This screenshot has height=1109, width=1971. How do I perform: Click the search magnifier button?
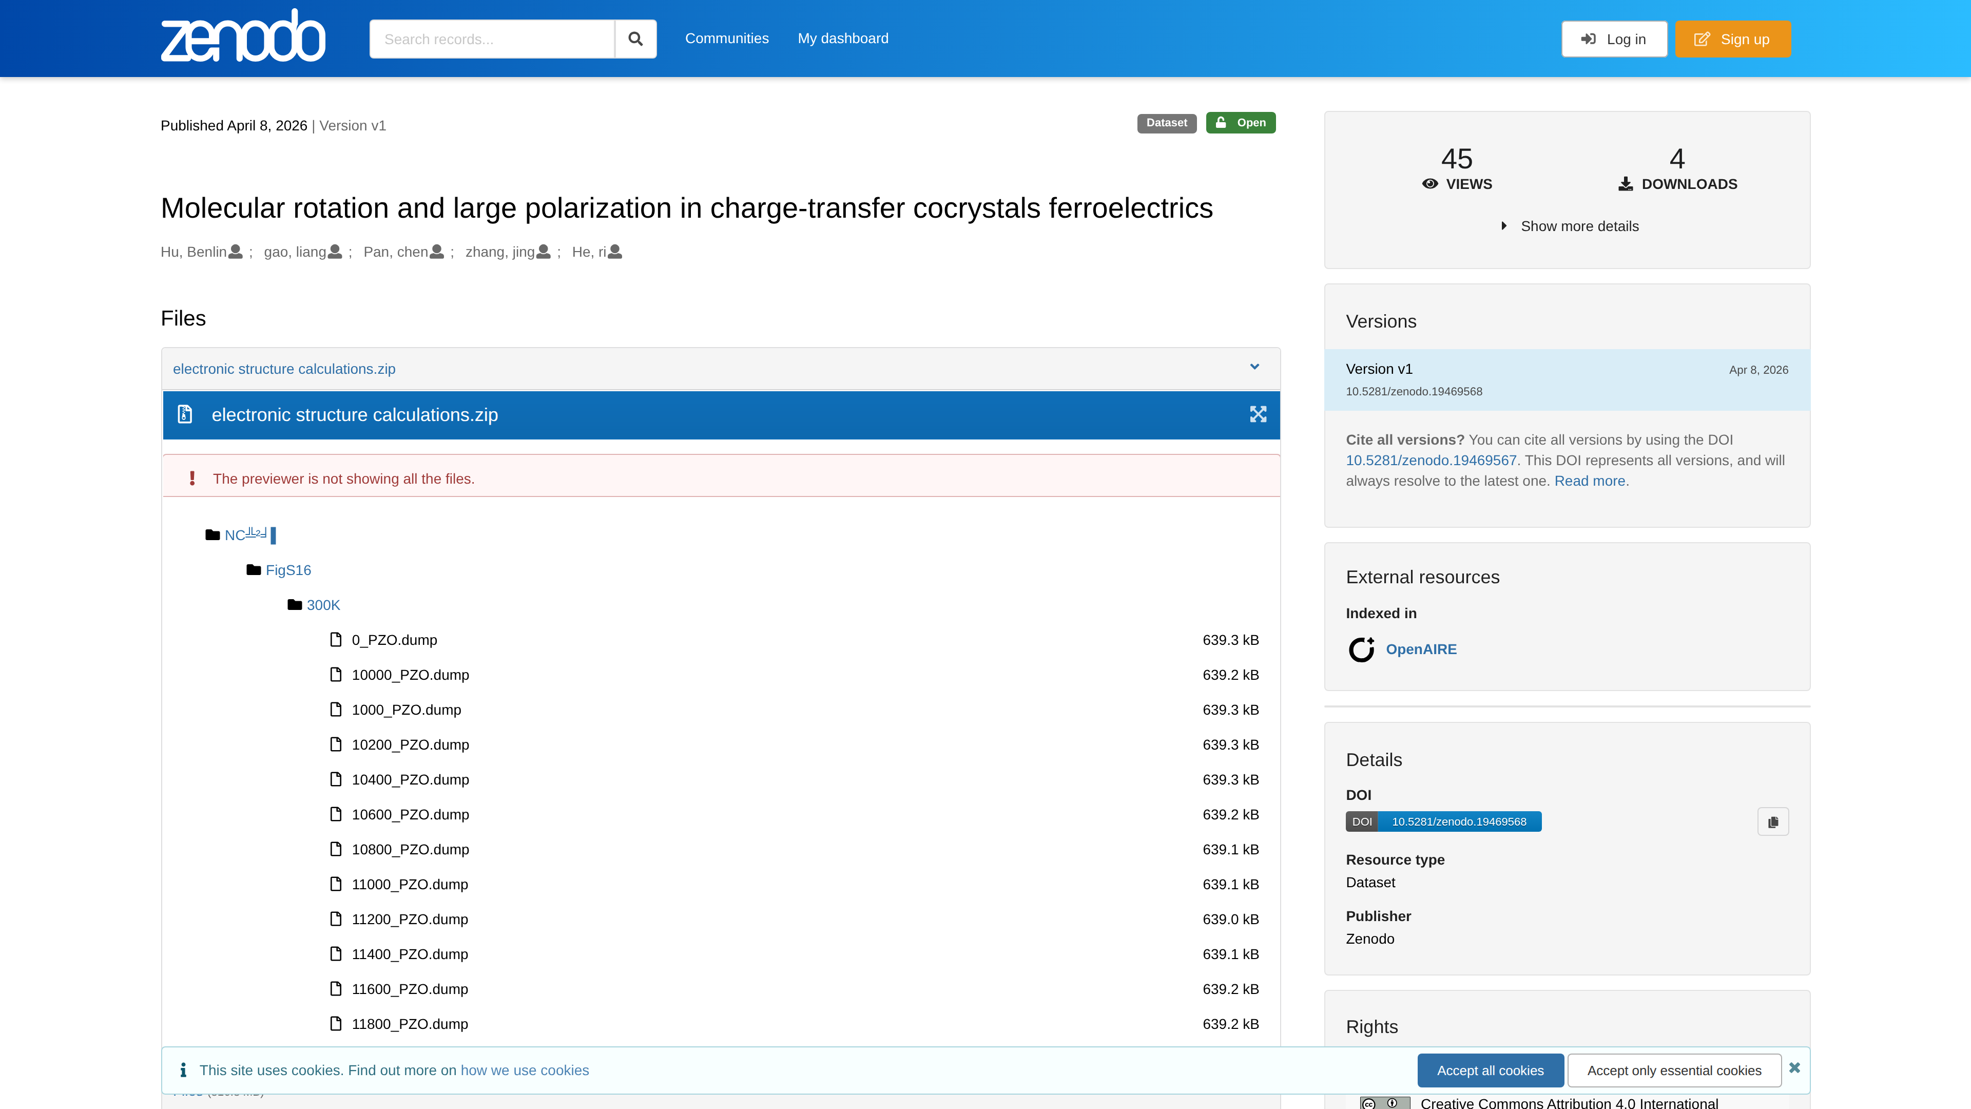click(635, 39)
